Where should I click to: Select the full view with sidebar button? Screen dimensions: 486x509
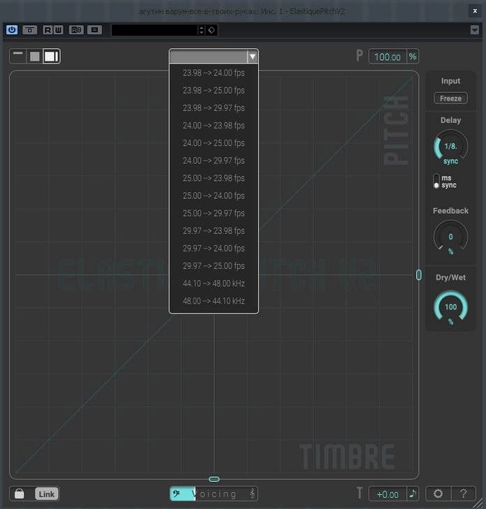point(51,57)
